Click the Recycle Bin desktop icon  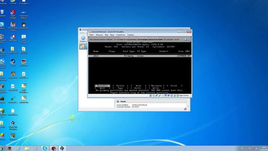point(2,13)
